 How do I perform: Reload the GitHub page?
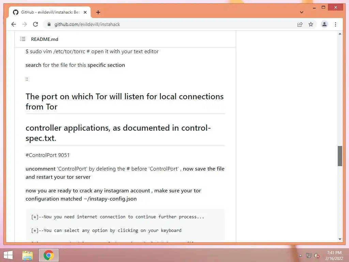click(35, 24)
